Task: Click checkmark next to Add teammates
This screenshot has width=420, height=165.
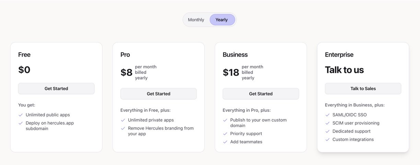Action: point(225,142)
